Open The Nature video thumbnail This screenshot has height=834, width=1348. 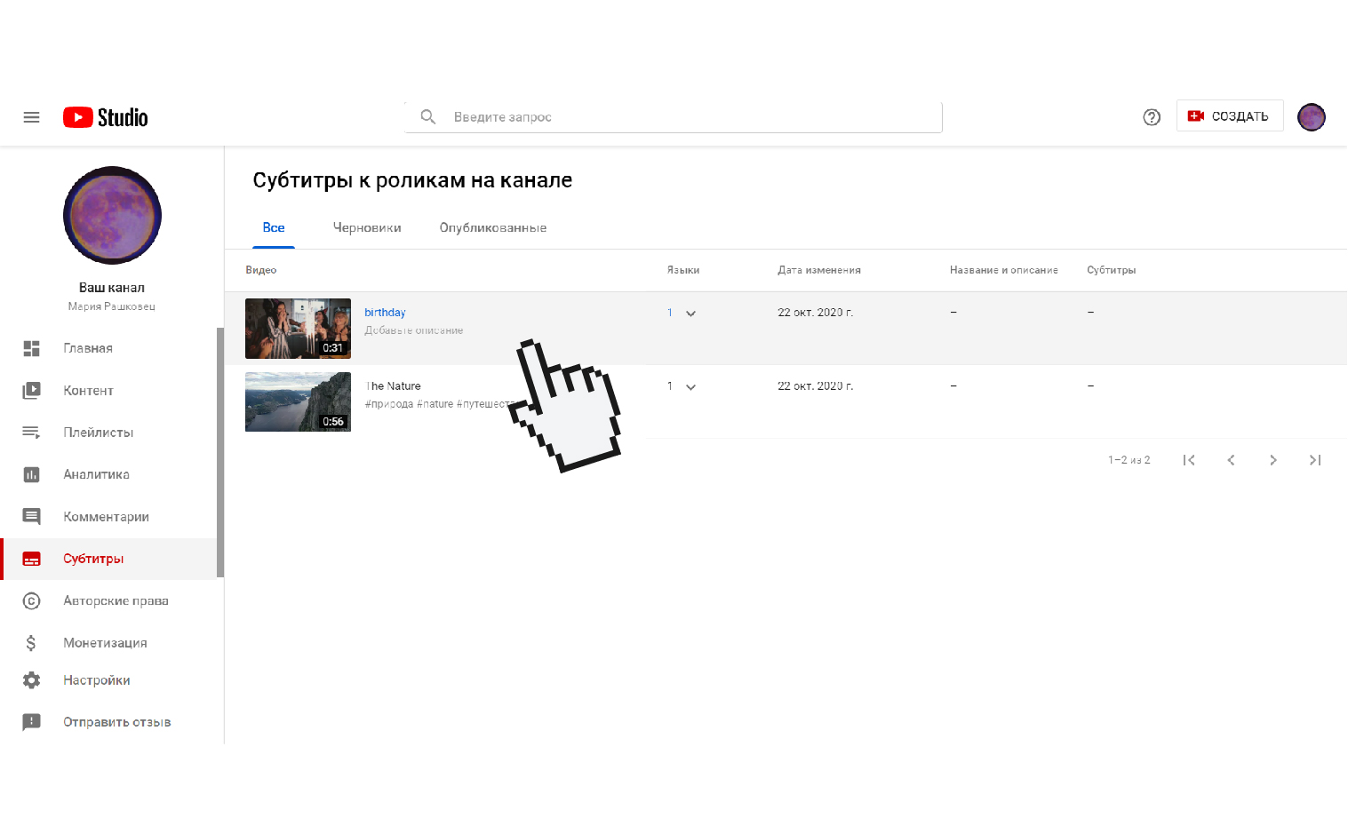298,402
